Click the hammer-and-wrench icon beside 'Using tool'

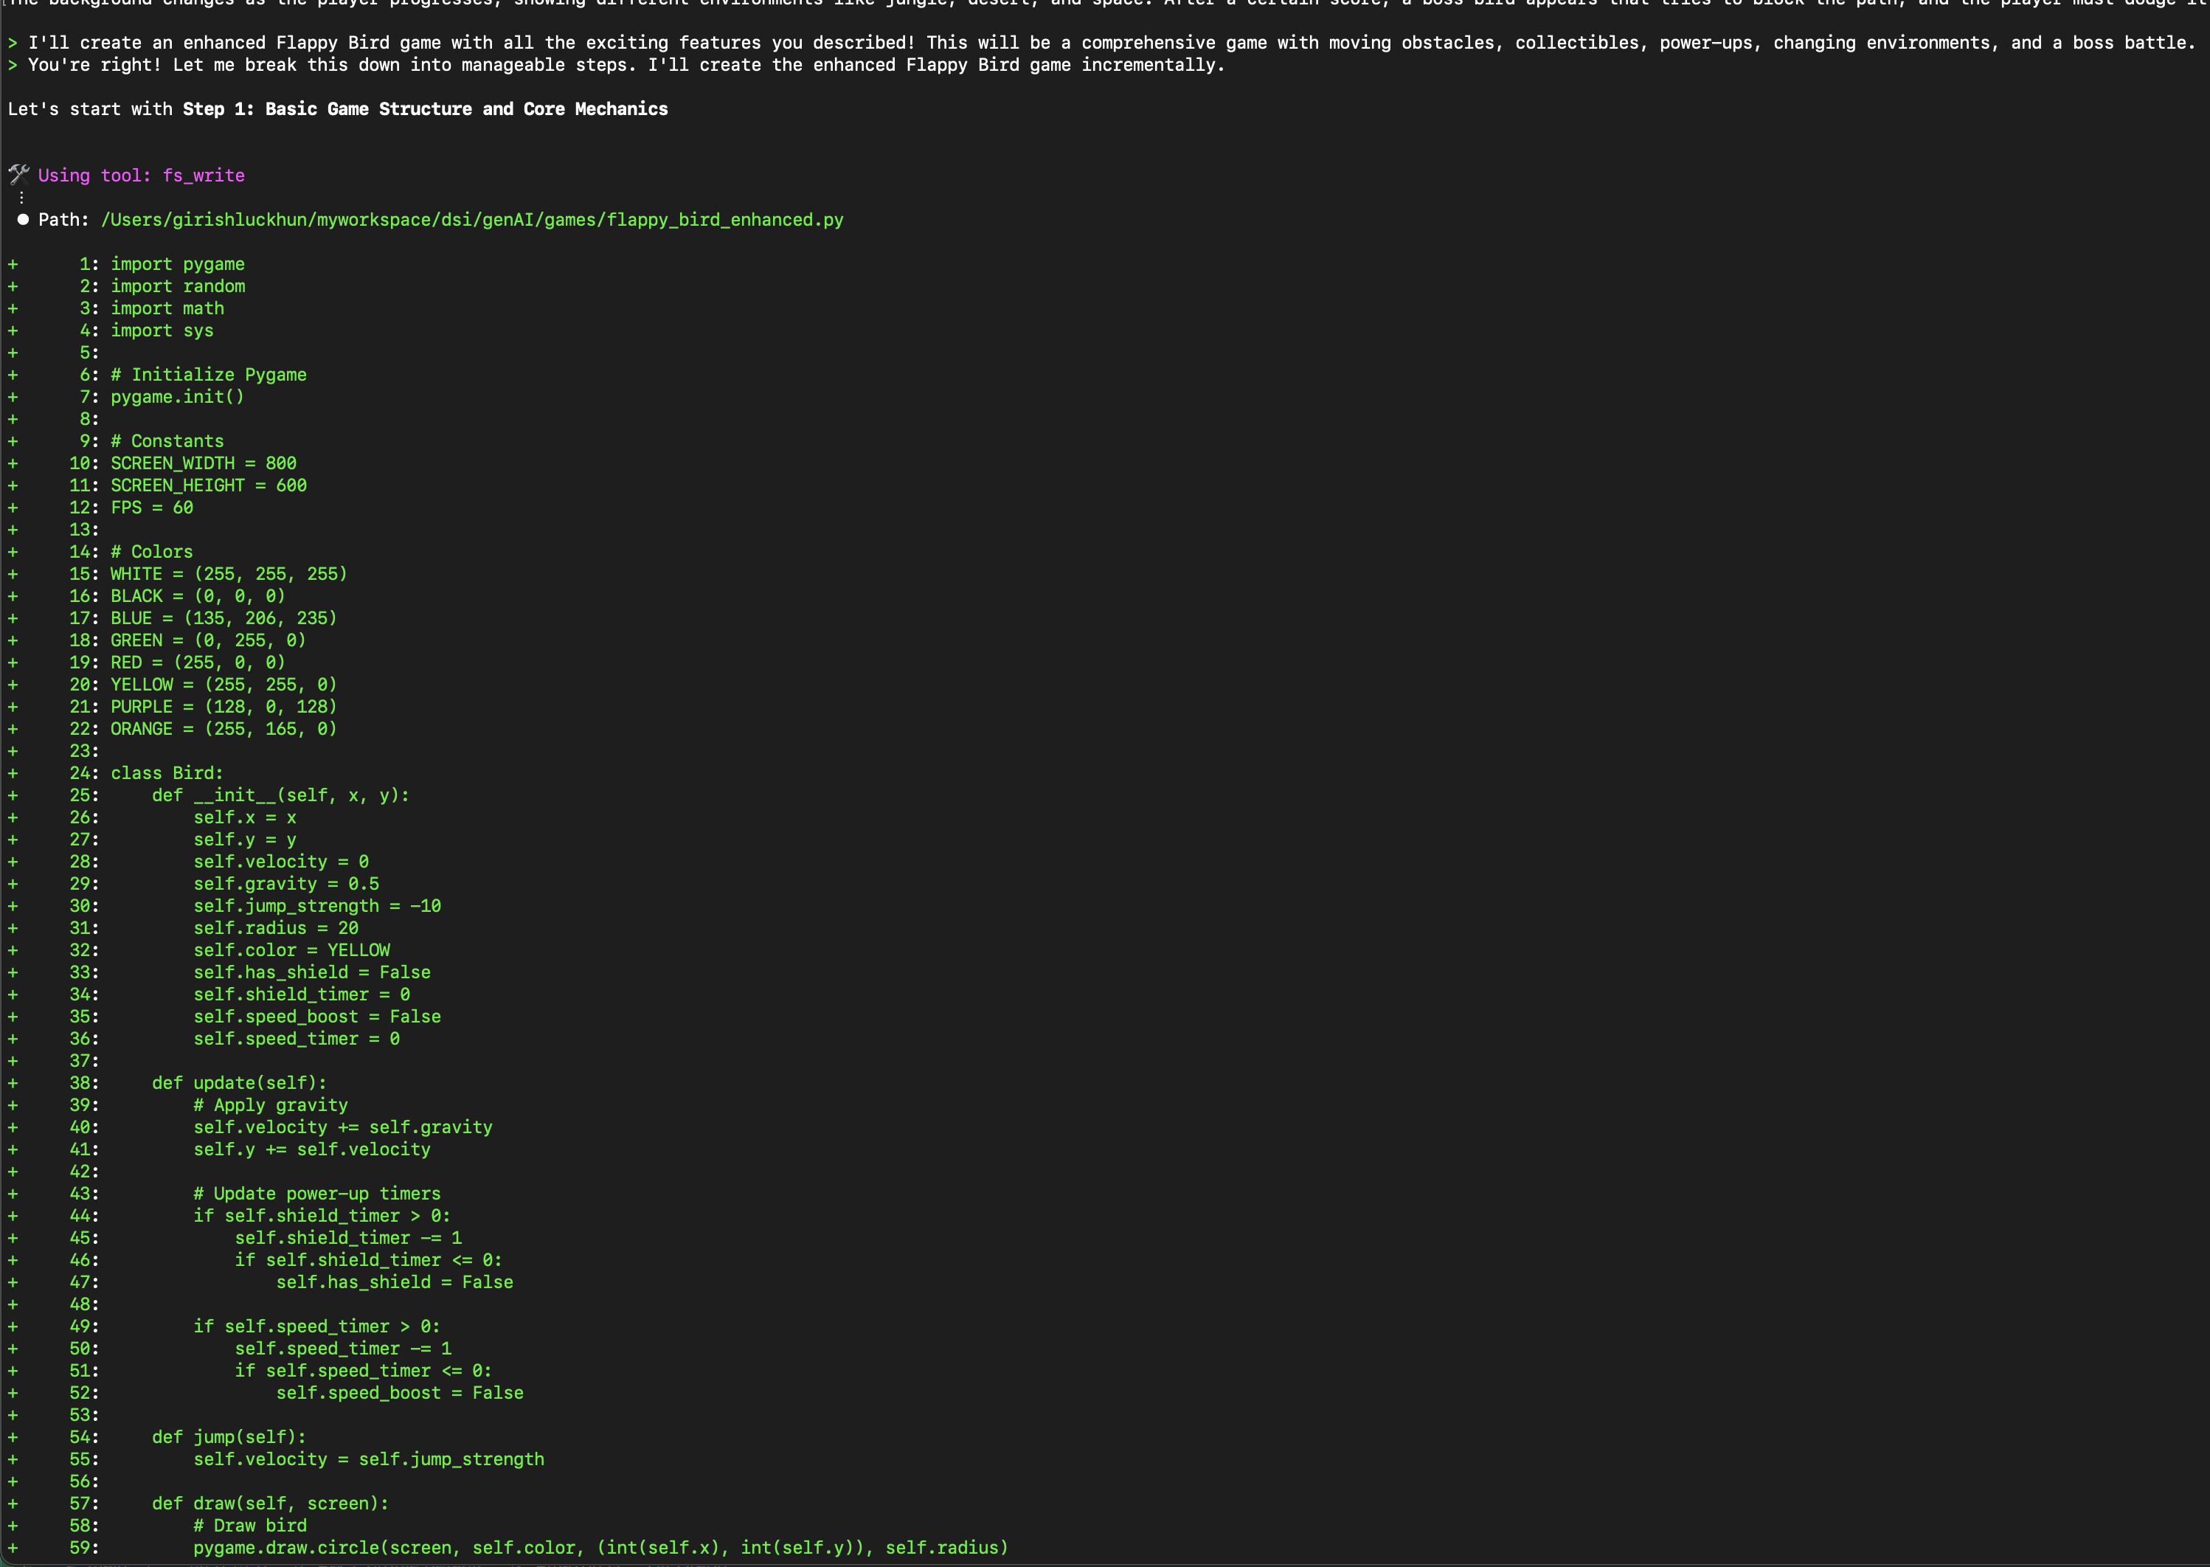pos(18,175)
